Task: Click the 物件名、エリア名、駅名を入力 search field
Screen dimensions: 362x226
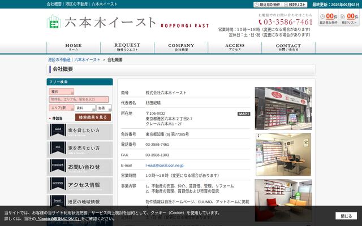Action: [79, 99]
